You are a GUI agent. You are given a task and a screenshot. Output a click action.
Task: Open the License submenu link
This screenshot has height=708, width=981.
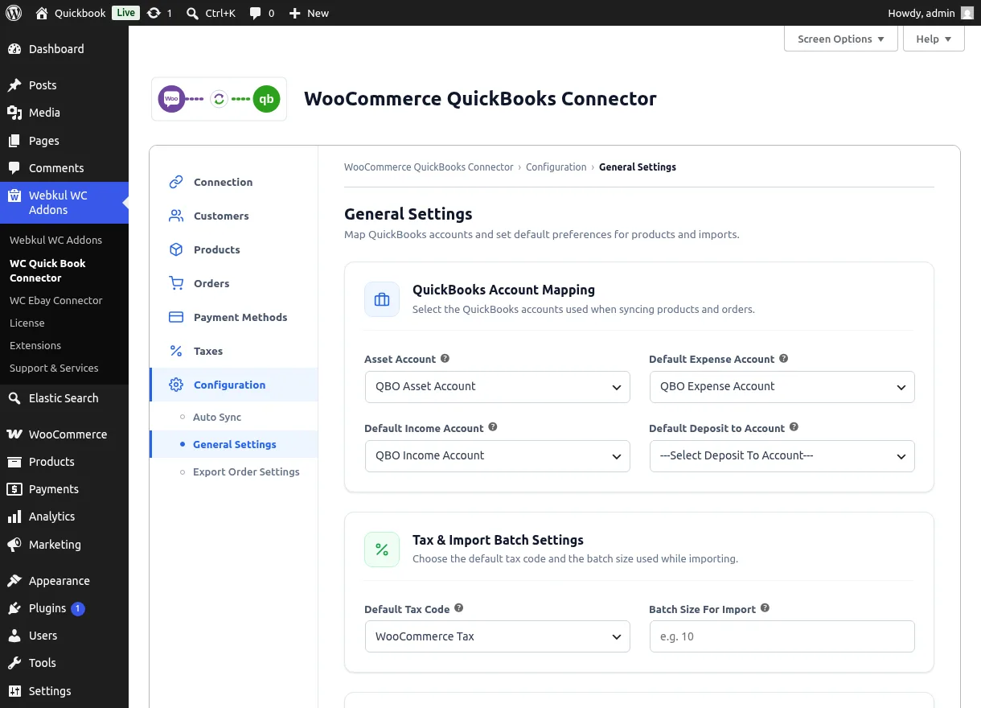(x=27, y=323)
